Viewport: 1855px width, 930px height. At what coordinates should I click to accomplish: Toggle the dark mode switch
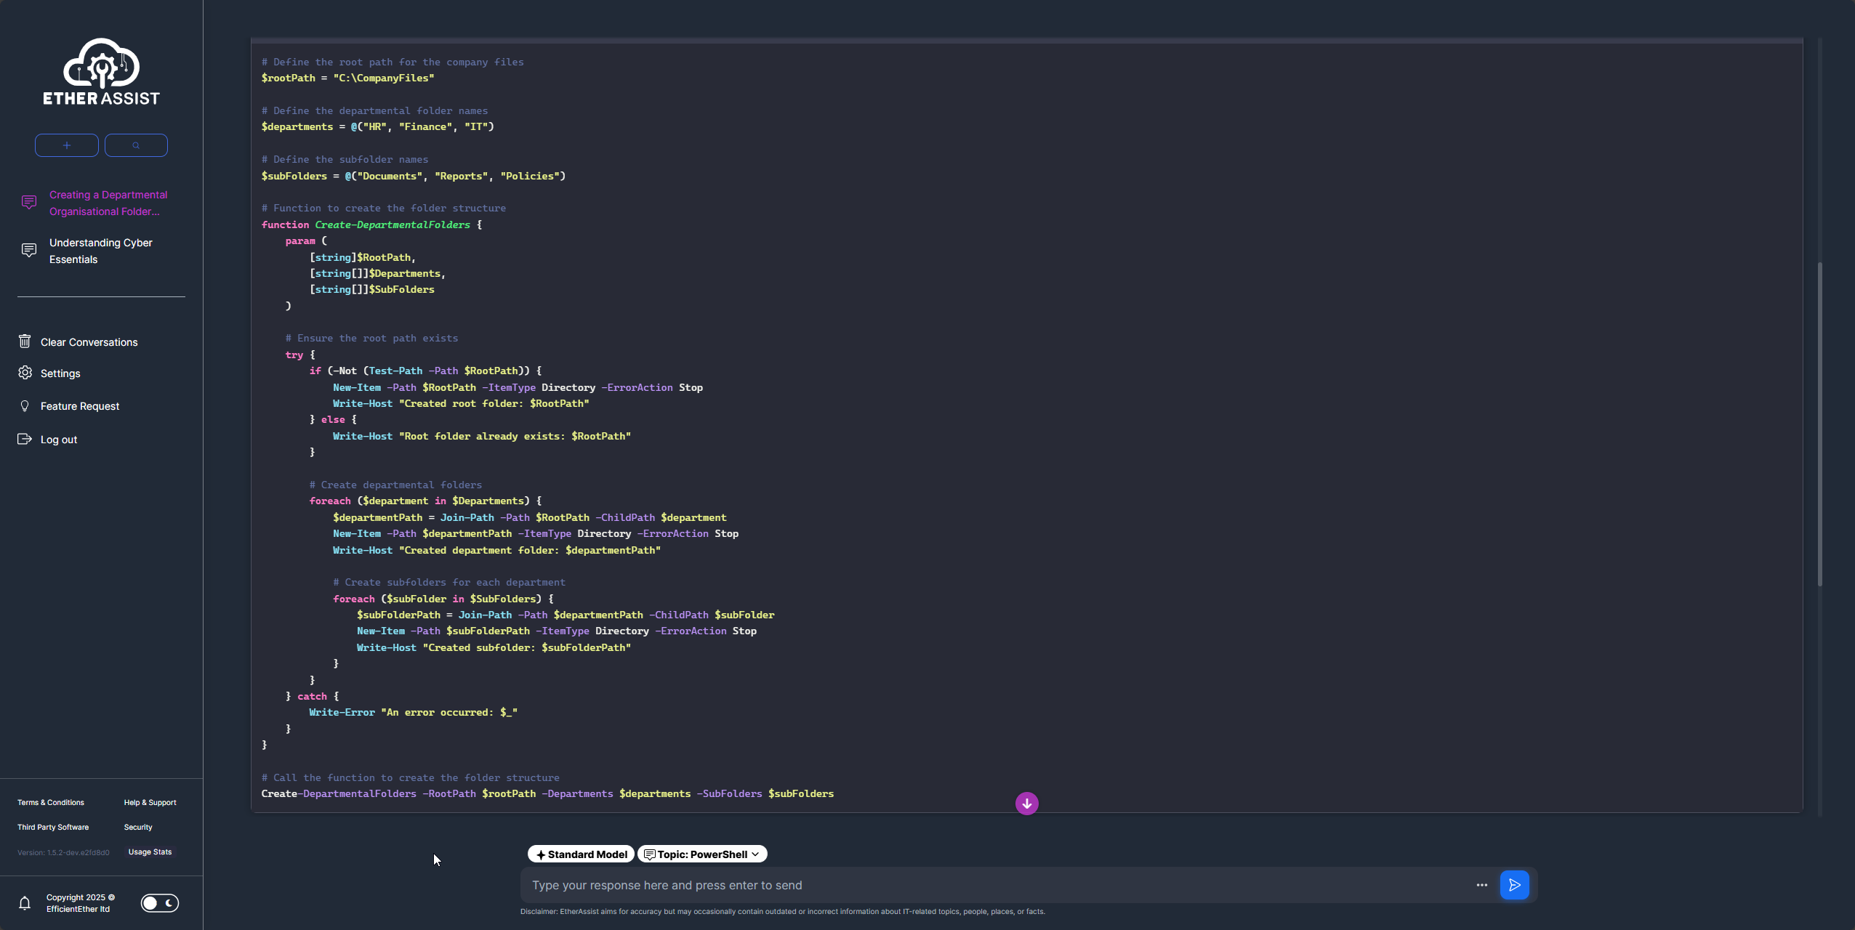click(x=160, y=903)
